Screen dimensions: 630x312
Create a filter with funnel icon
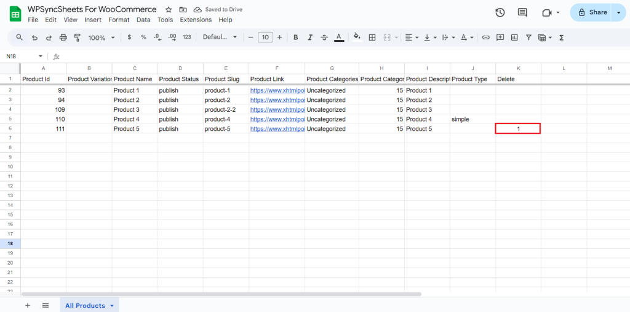click(528, 37)
